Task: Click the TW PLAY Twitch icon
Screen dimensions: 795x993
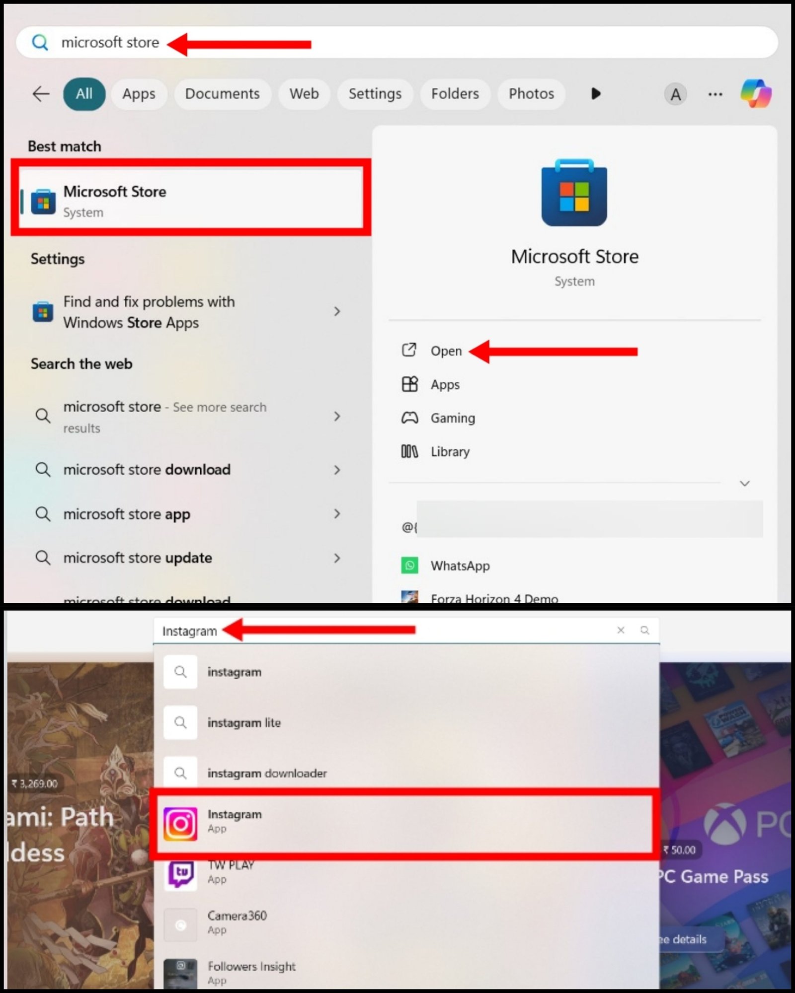Action: [180, 874]
